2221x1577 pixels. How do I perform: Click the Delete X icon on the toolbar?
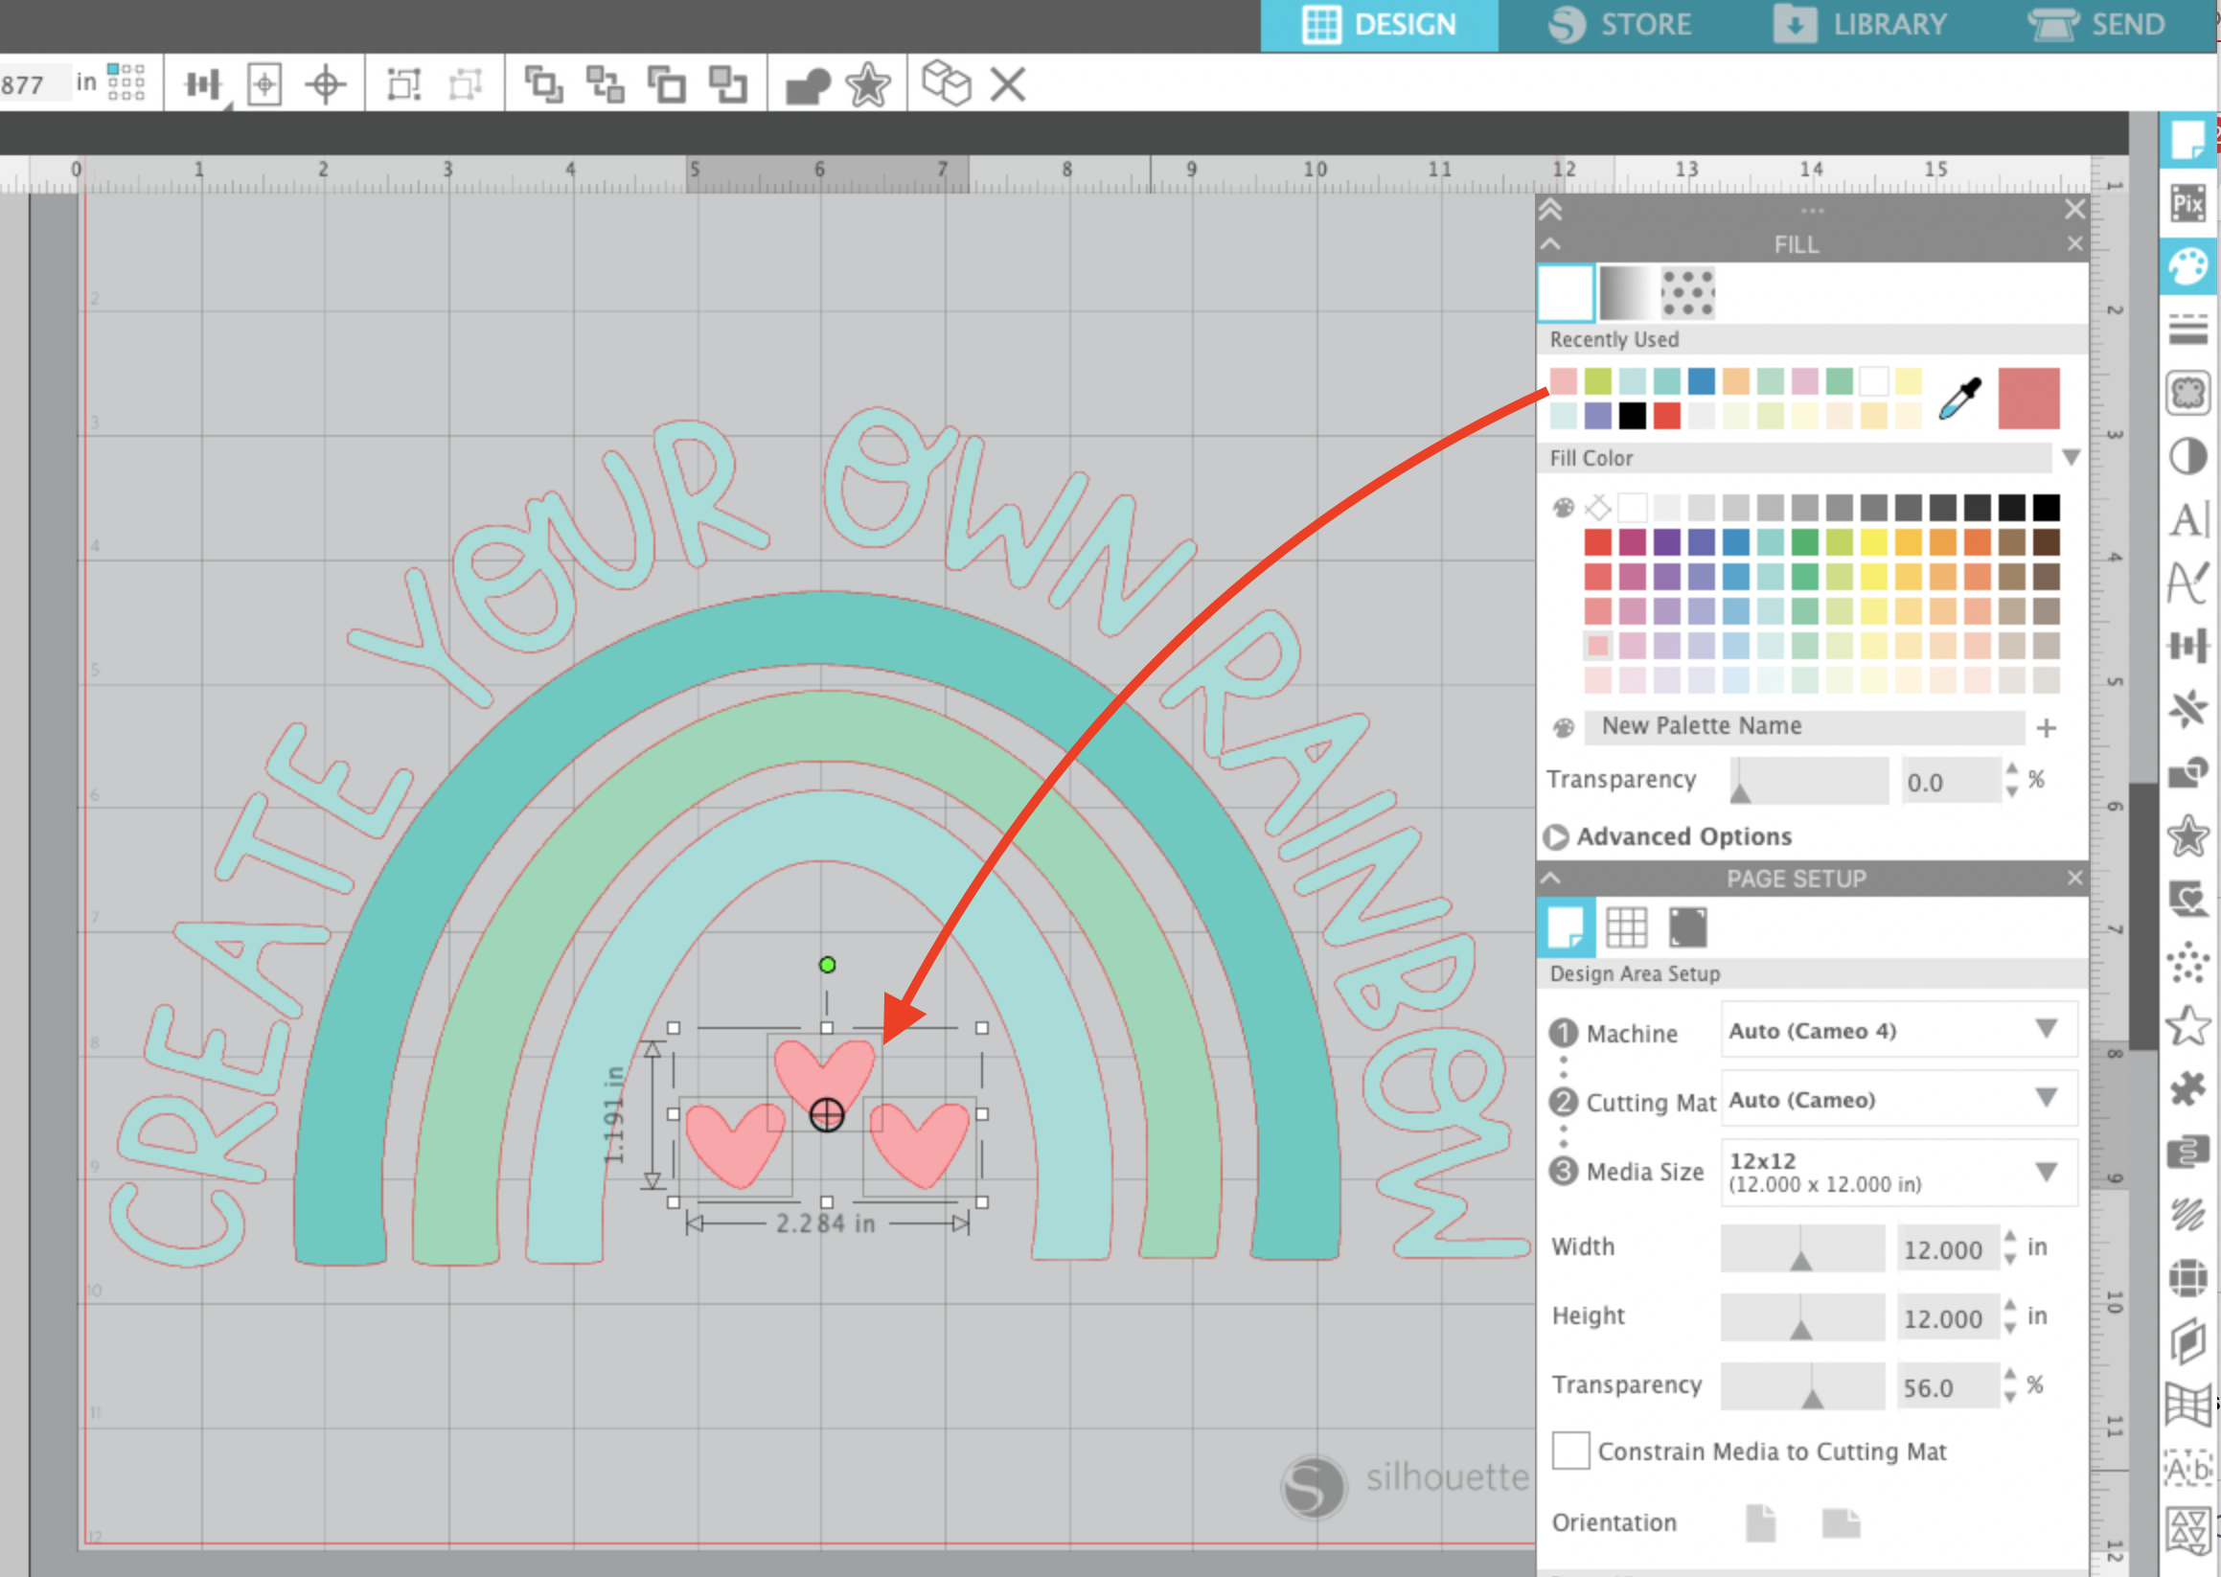[x=1007, y=85]
